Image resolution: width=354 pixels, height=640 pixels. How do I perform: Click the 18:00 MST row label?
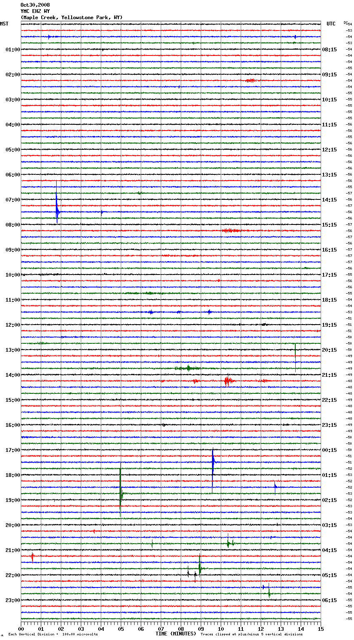[x=13, y=475]
